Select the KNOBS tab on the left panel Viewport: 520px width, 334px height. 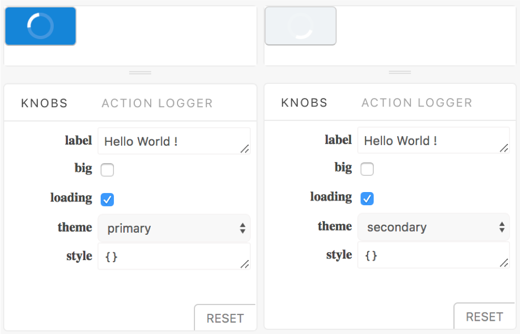point(44,102)
